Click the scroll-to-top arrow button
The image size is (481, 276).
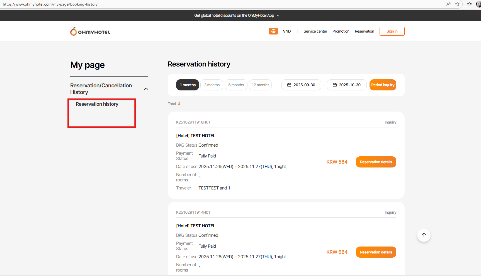point(424,235)
